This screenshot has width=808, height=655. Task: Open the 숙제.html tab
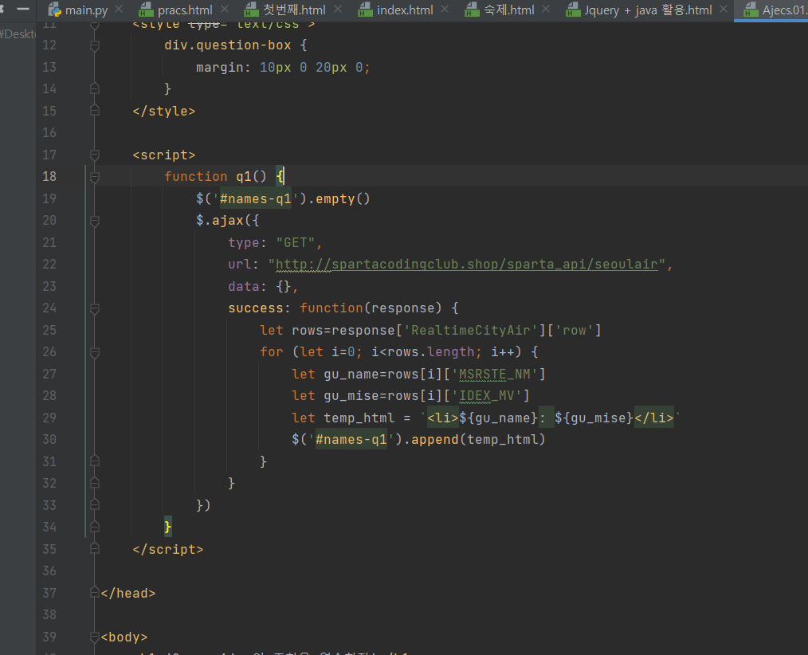pyautogui.click(x=508, y=10)
